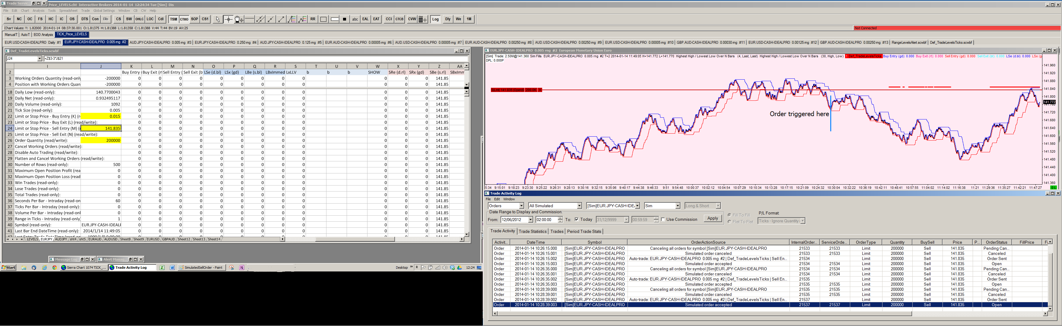Expand the All Simulated dropdown
1062x336 pixels.
point(579,206)
